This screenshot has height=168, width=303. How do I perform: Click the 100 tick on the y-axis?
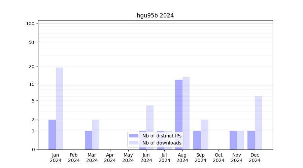30,24
